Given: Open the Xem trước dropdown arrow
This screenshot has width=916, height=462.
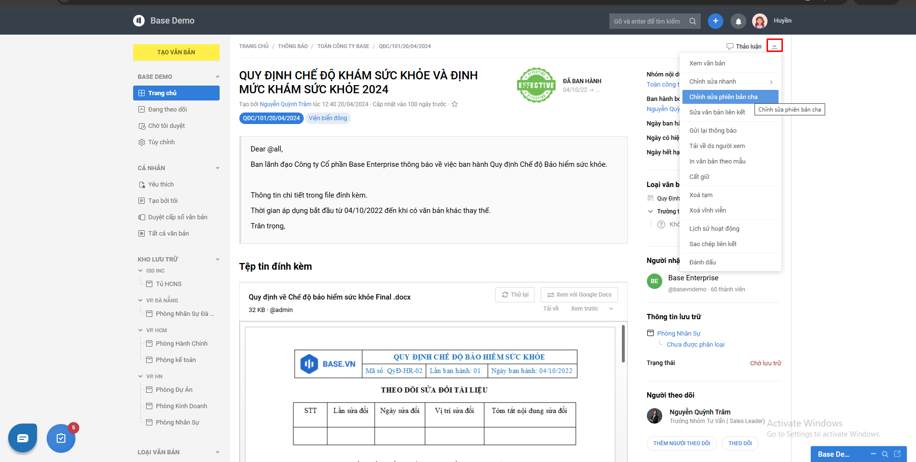Looking at the screenshot, I should (x=611, y=309).
